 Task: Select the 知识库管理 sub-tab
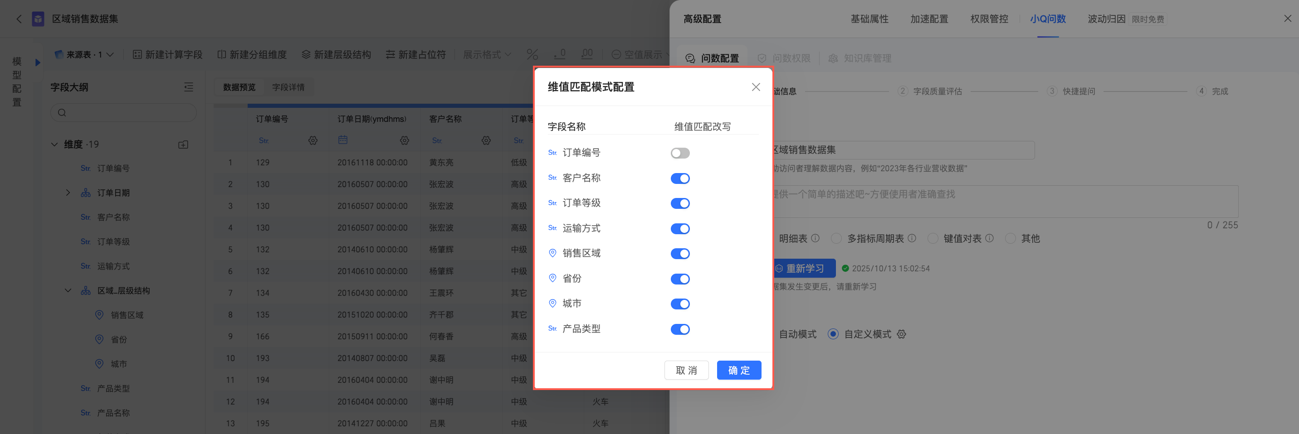(x=860, y=58)
